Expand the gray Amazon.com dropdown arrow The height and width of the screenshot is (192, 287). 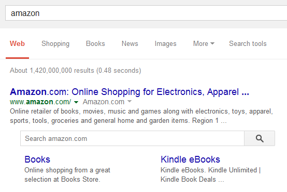(130, 101)
